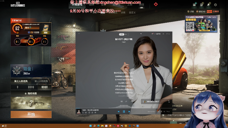Open the store building icon in header

pos(194,5)
